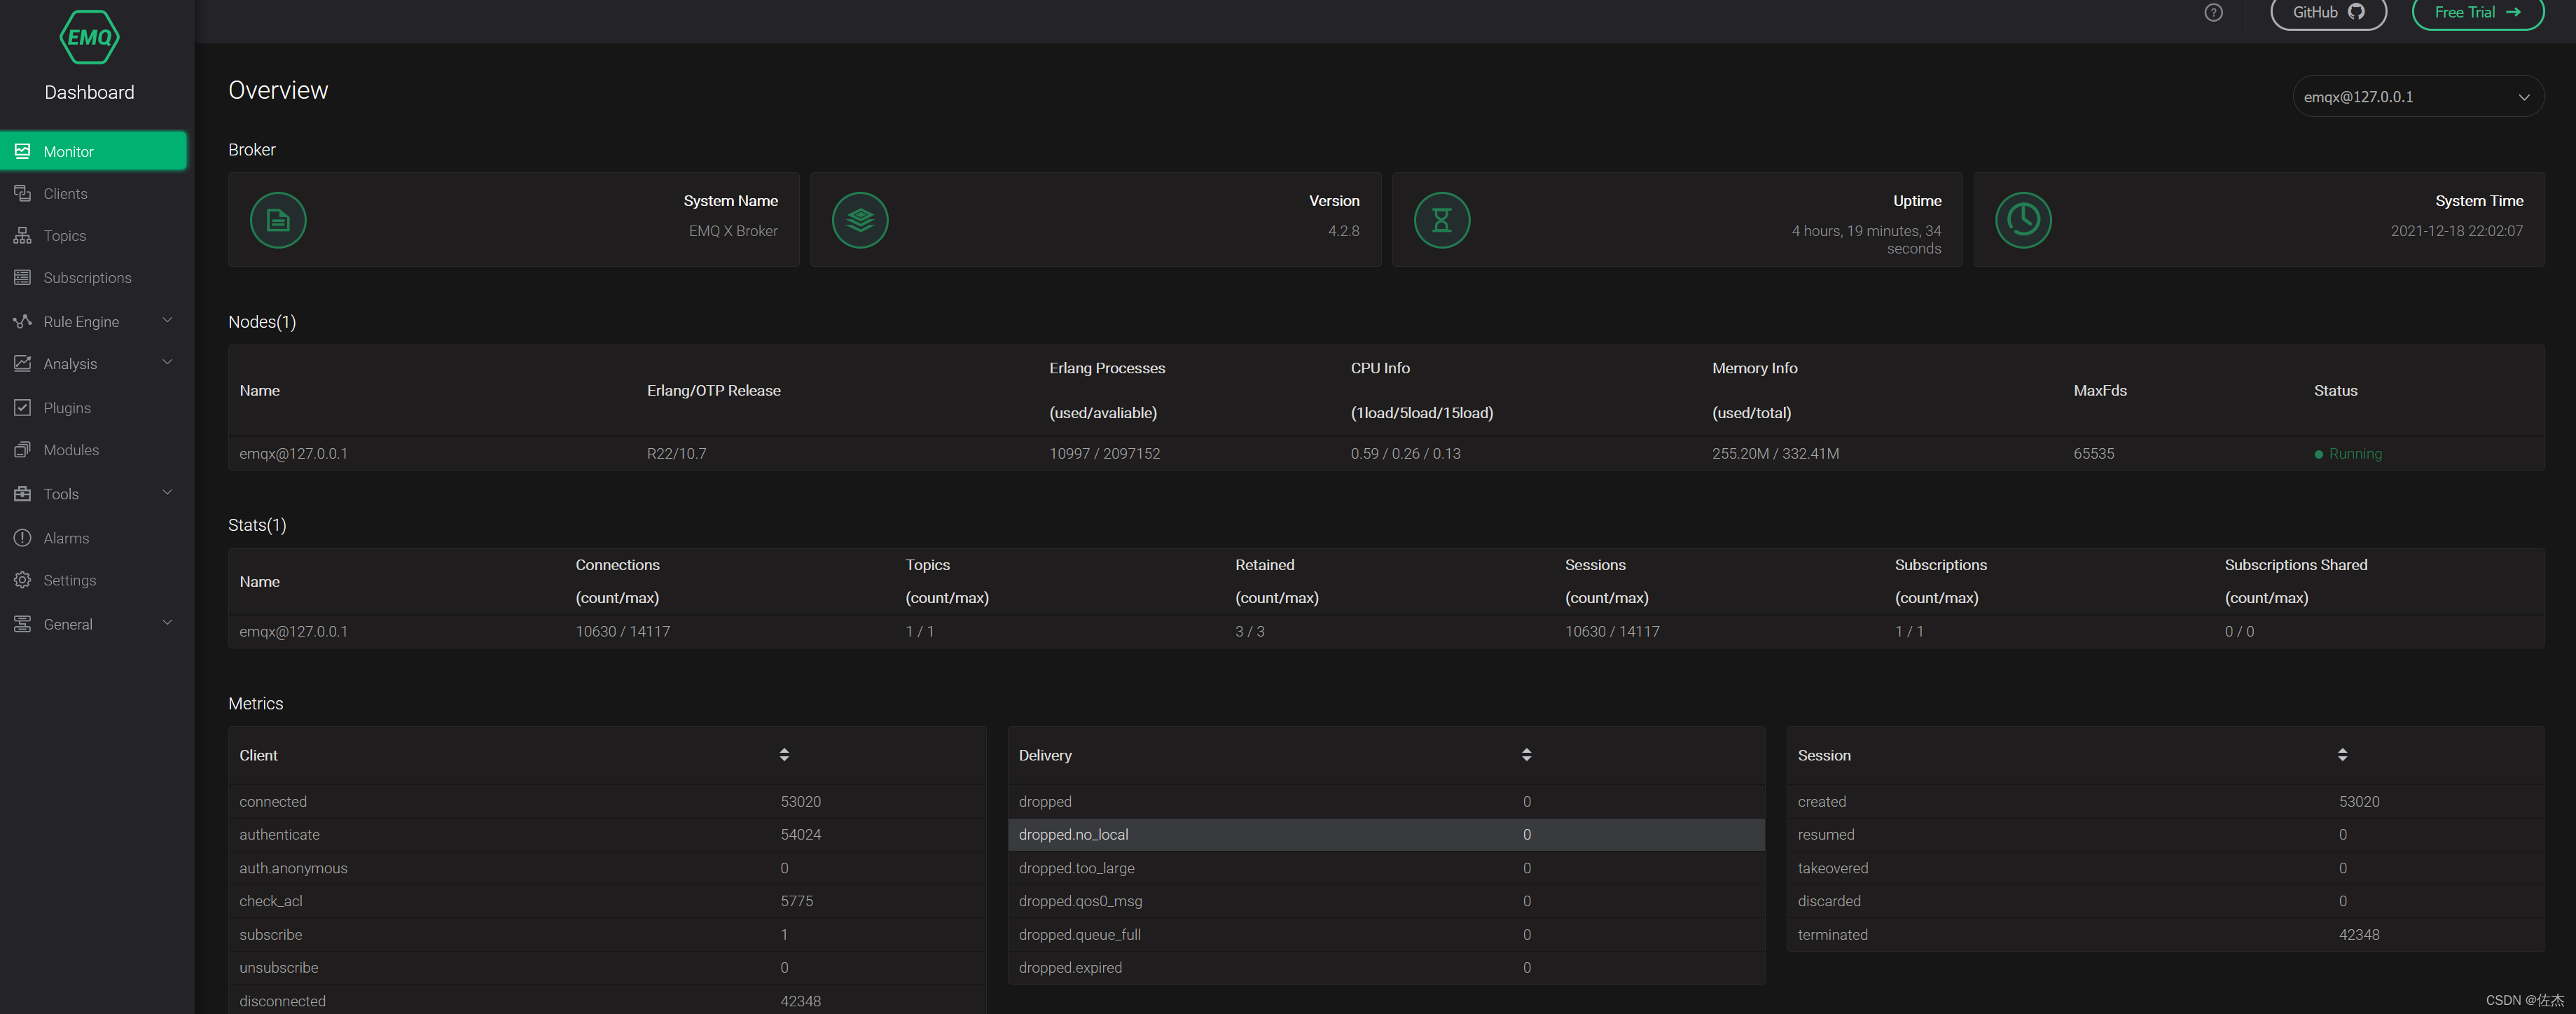Image resolution: width=2576 pixels, height=1014 pixels.
Task: Click the EMQ hexagon logo
Action: [x=89, y=37]
